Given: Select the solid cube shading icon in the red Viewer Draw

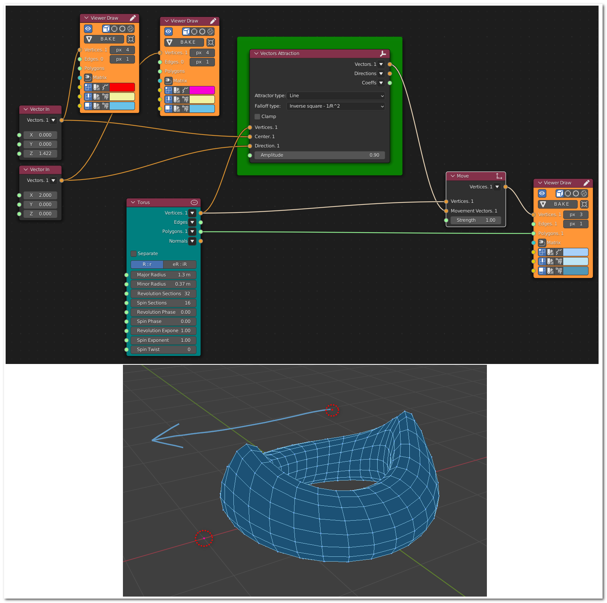Looking at the screenshot, I should coord(106,29).
